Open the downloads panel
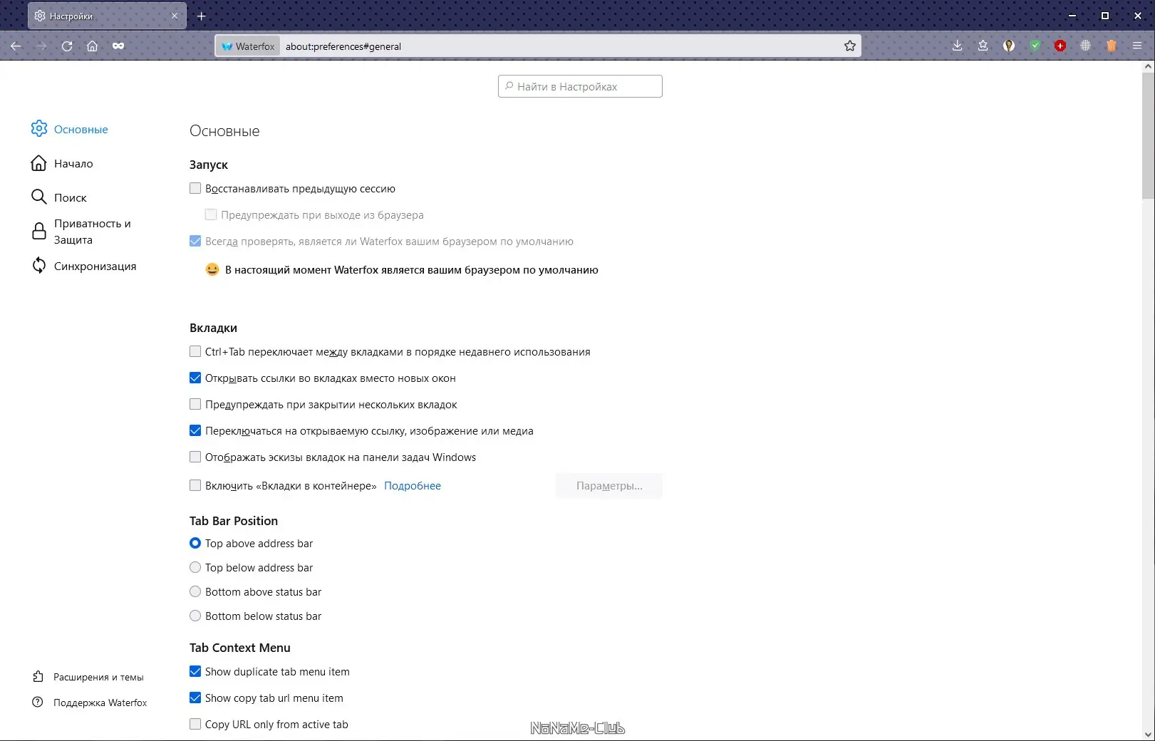This screenshot has width=1155, height=741. click(958, 46)
